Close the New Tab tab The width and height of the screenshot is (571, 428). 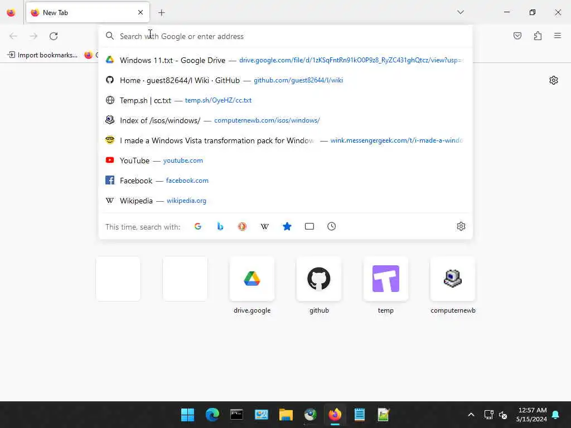tap(141, 13)
